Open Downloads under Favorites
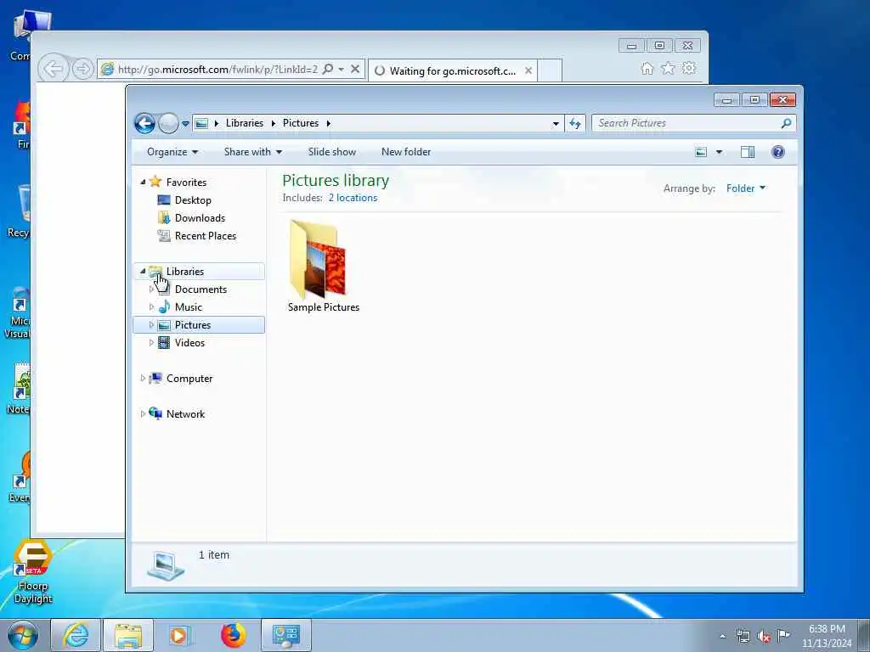870x652 pixels. click(x=200, y=218)
